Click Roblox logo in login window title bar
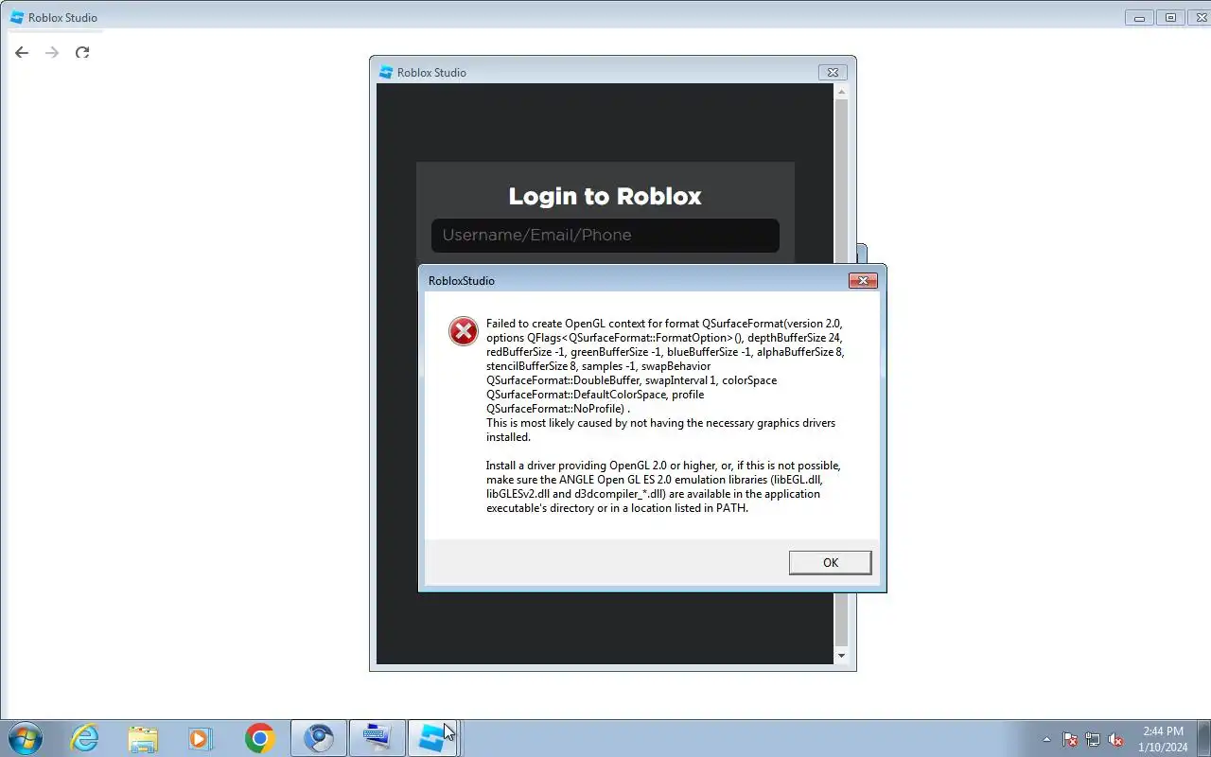This screenshot has height=757, width=1211. pos(386,72)
